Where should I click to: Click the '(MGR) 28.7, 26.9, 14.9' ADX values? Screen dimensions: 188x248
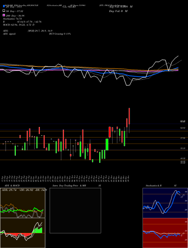click(40, 31)
